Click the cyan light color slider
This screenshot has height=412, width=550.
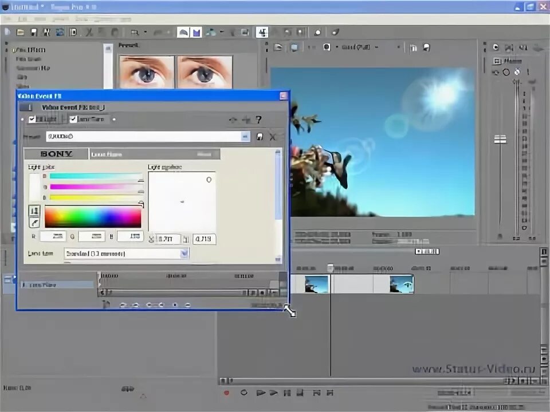click(x=96, y=176)
